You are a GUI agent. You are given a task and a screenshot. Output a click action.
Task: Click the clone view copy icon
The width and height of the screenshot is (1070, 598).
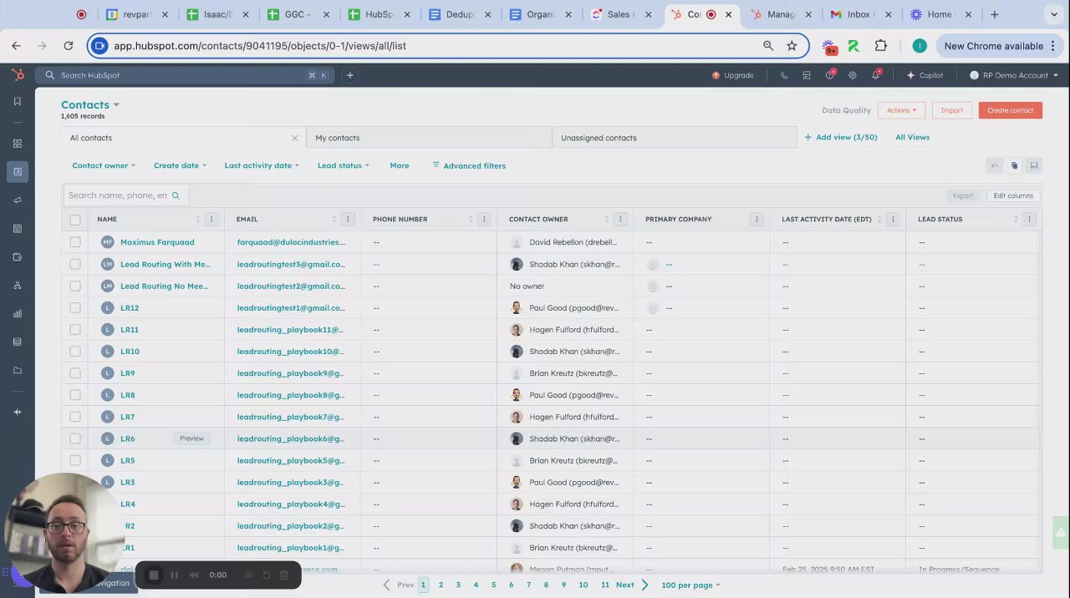[1014, 165]
